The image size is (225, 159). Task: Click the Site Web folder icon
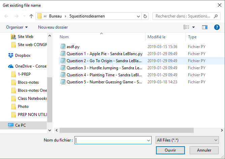click(x=13, y=37)
